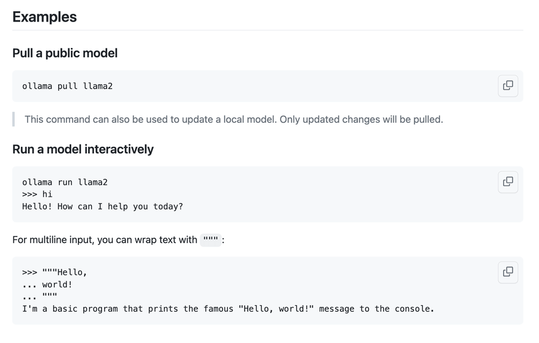Copy the 'ollama pull llama2' command
This screenshot has width=539, height=343.
[508, 86]
